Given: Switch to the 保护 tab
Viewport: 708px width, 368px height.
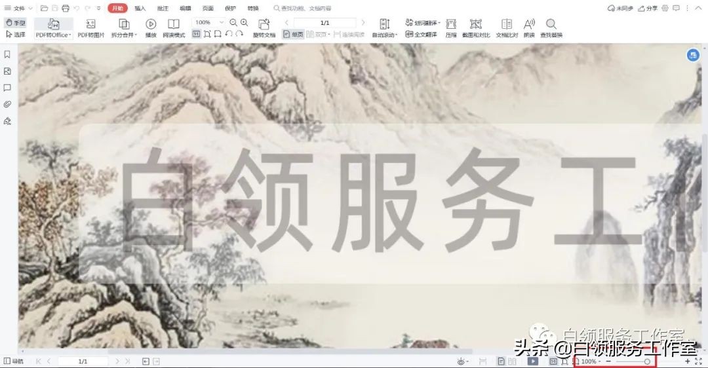Looking at the screenshot, I should coord(230,8).
